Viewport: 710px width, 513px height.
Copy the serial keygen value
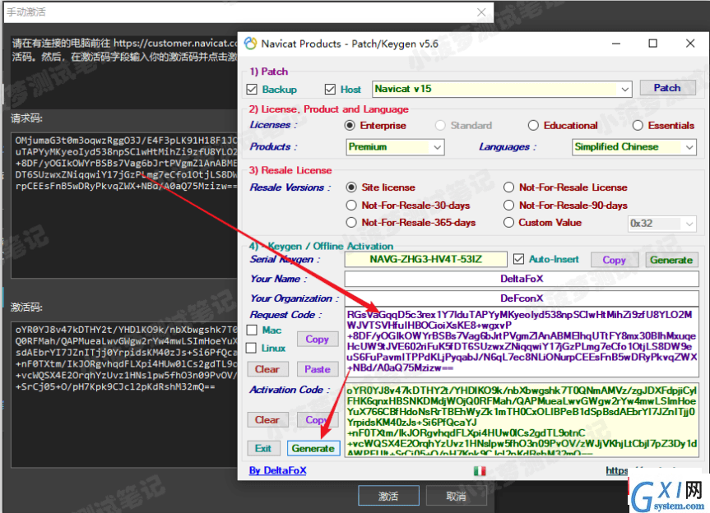coord(615,260)
